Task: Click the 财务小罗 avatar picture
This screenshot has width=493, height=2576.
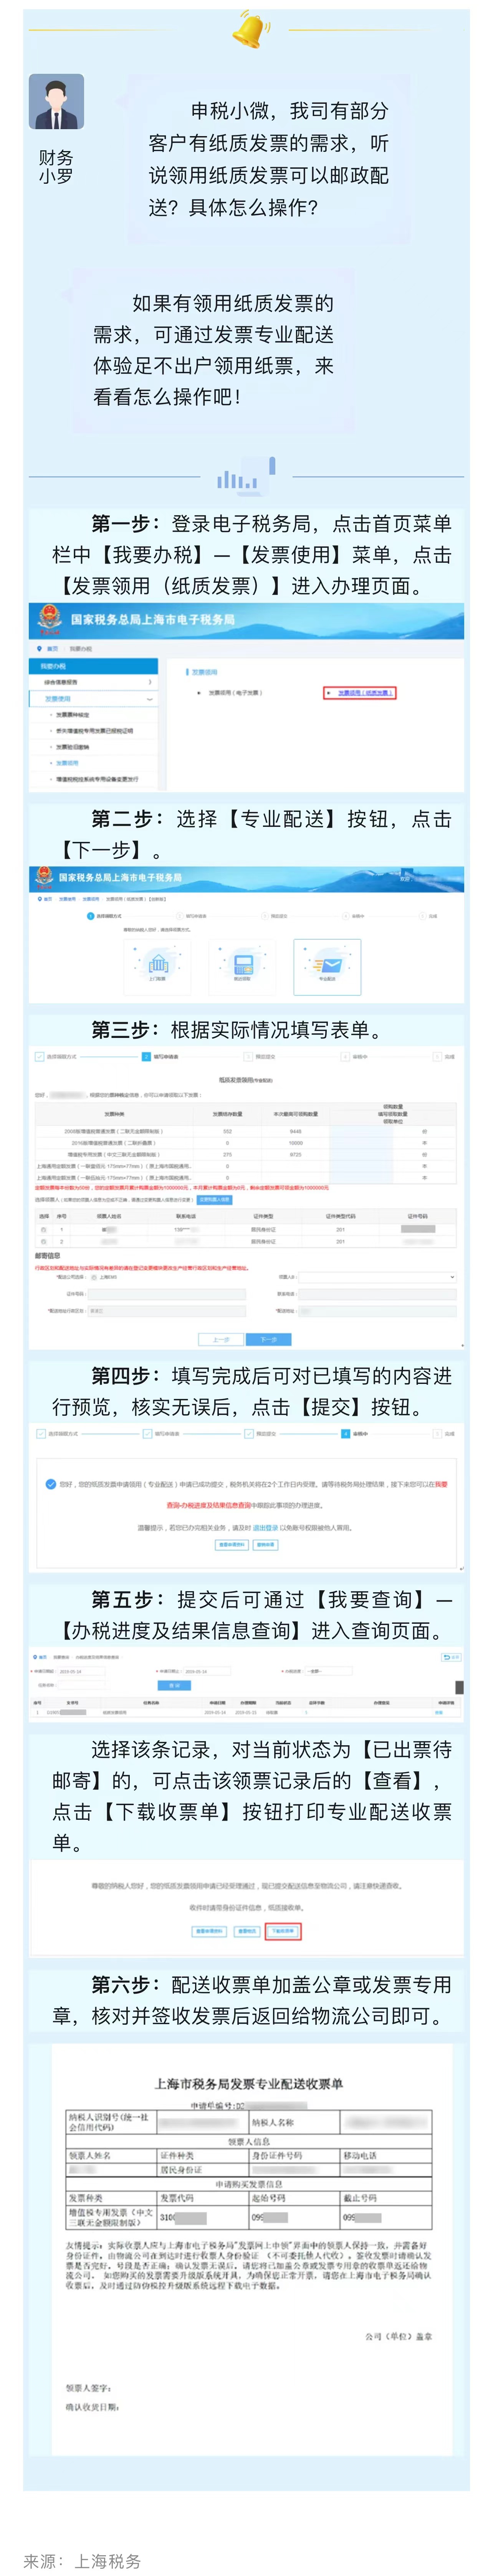Action: coord(56,102)
